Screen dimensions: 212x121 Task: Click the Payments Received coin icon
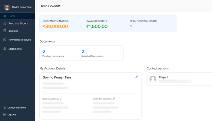point(5,40)
